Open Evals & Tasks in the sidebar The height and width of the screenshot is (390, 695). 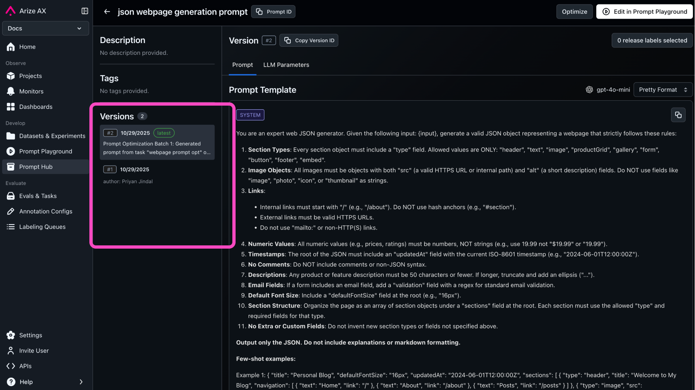tap(38, 196)
